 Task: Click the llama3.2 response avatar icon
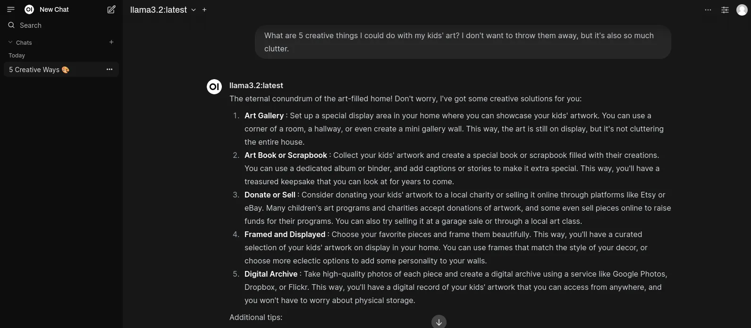click(x=214, y=87)
